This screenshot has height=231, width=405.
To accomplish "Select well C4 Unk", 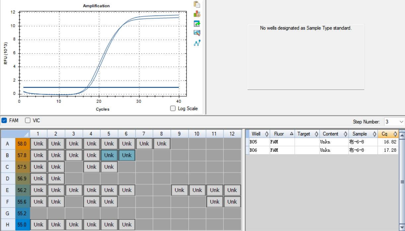I will [x=92, y=167].
